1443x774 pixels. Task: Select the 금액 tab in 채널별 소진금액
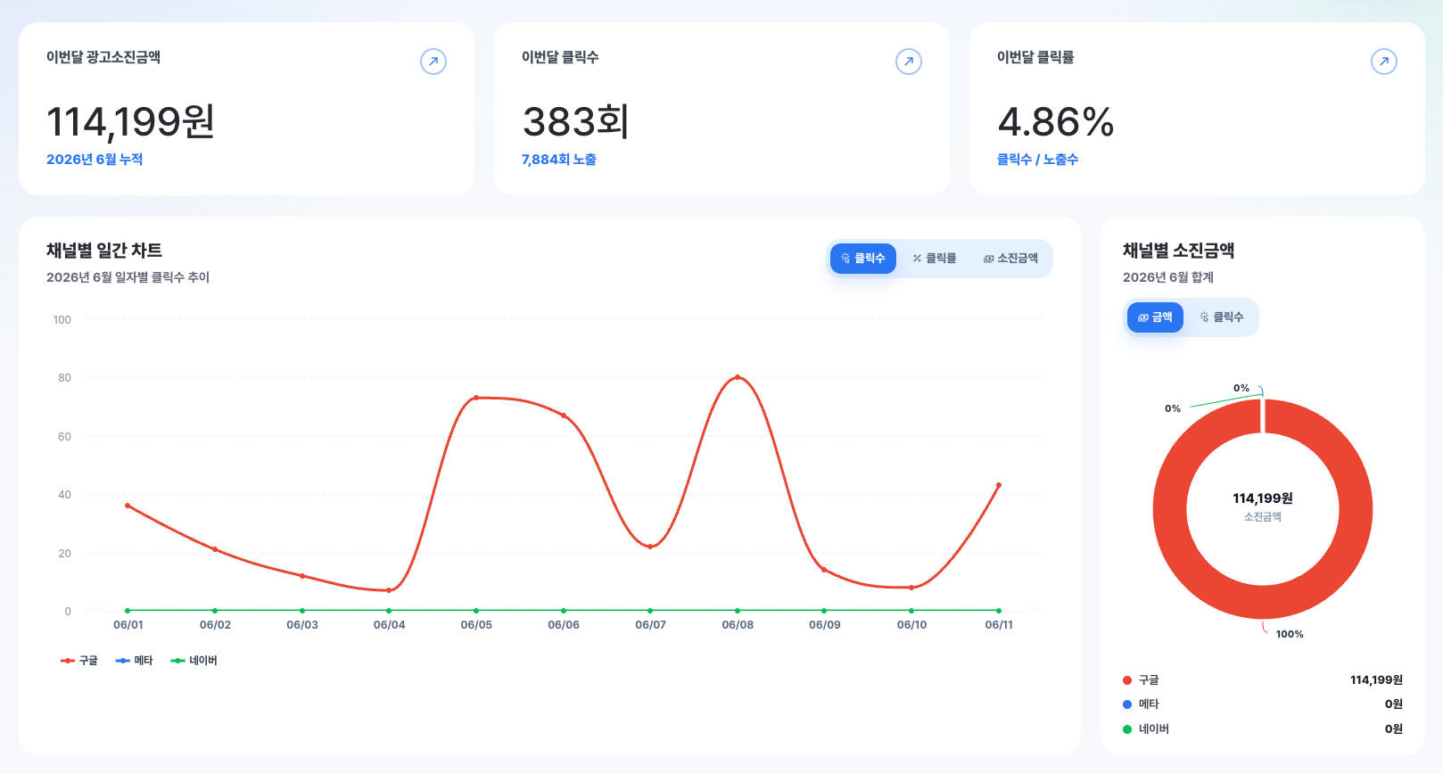[x=1155, y=317]
